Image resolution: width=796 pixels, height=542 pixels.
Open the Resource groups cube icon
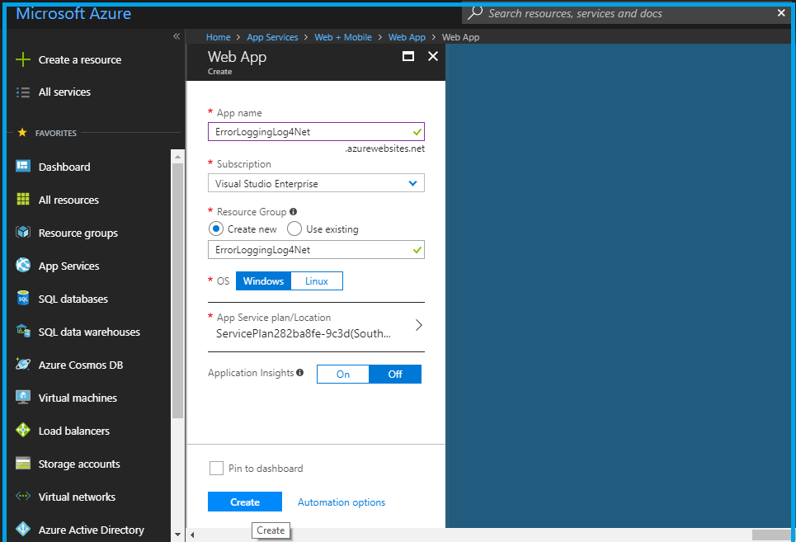tap(23, 232)
